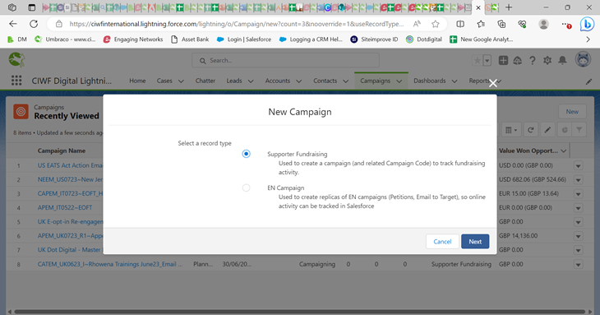Viewport: 600px width, 315px height.
Task: Open the chart panel icon
Action: click(565, 130)
